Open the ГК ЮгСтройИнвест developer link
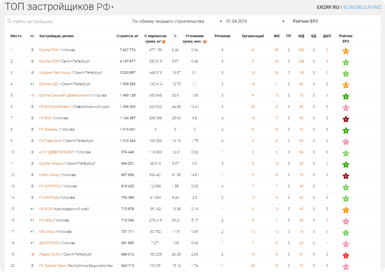The width and height of the screenshot is (385, 272). click(x=55, y=107)
